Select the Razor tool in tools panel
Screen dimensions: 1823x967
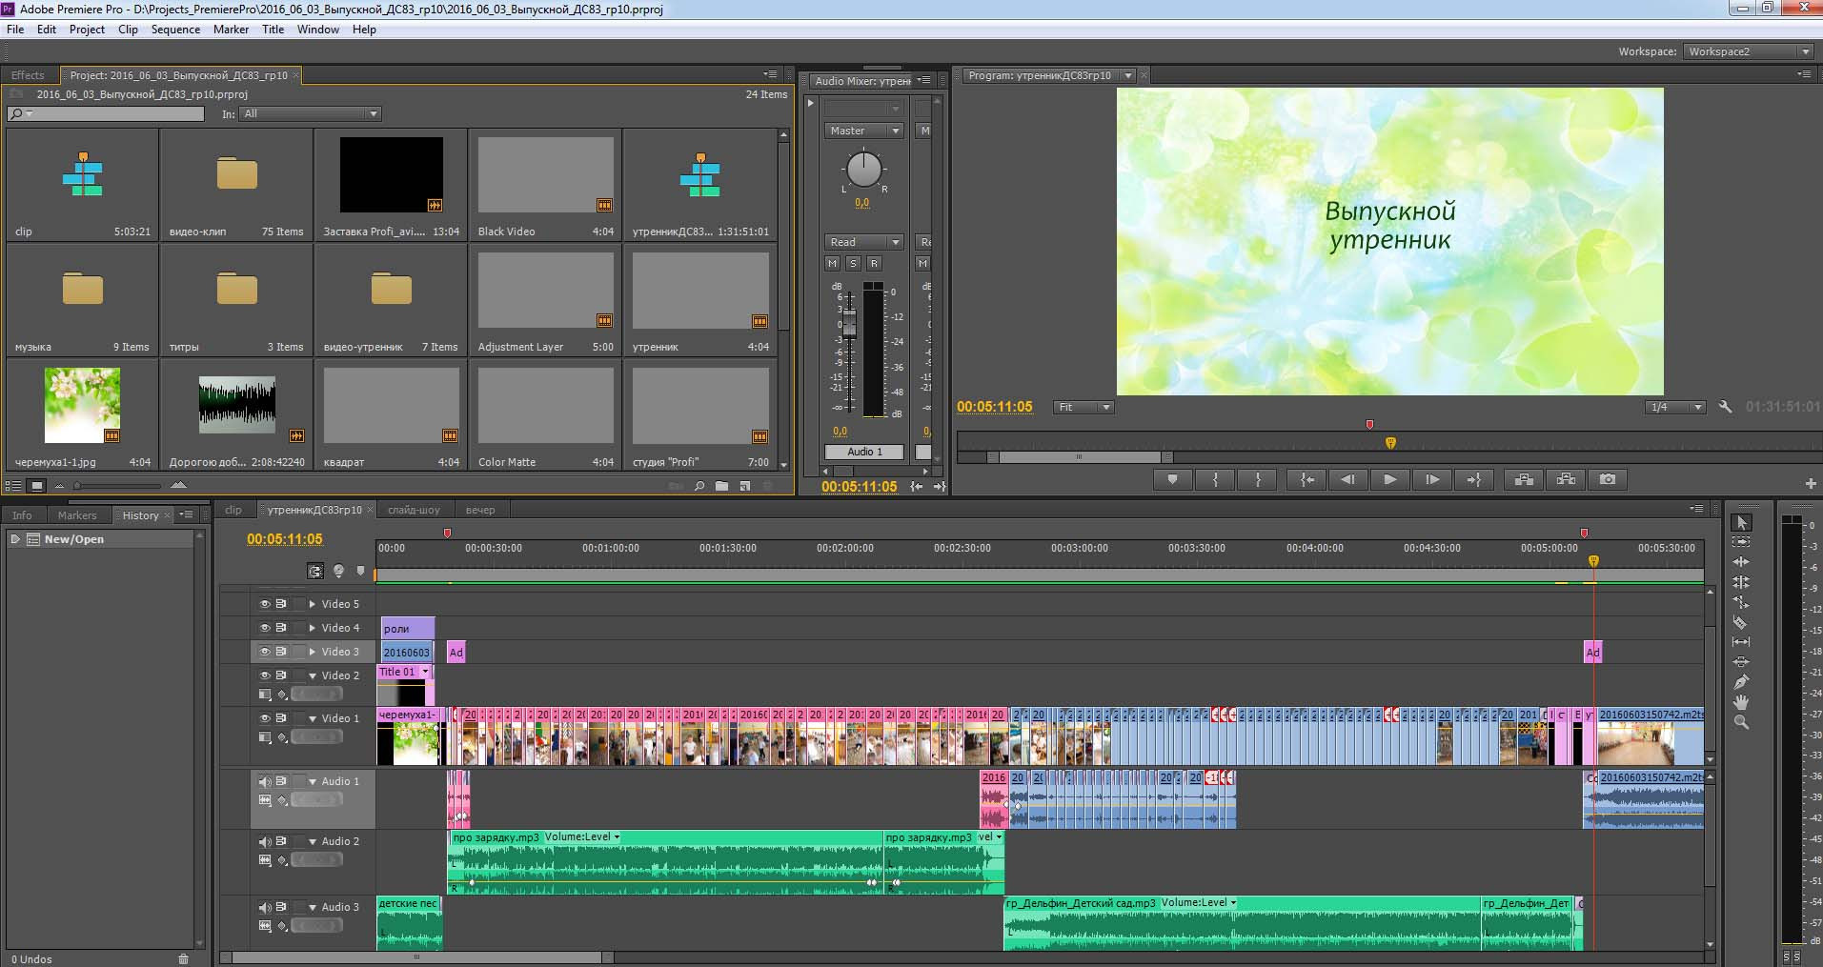[1740, 622]
